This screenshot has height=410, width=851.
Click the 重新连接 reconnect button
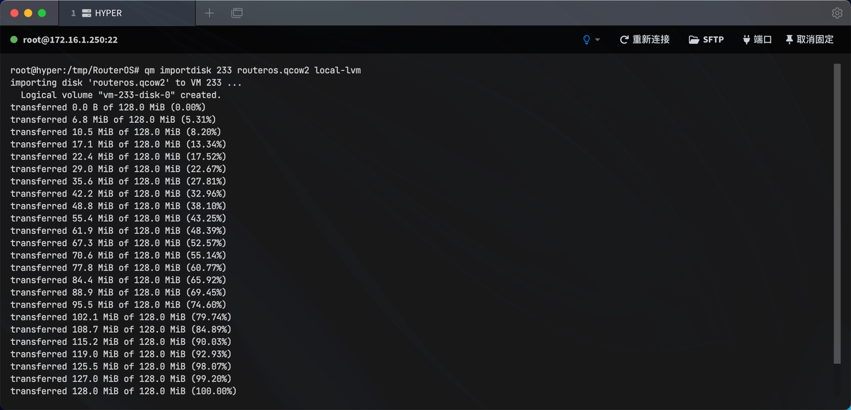click(644, 40)
